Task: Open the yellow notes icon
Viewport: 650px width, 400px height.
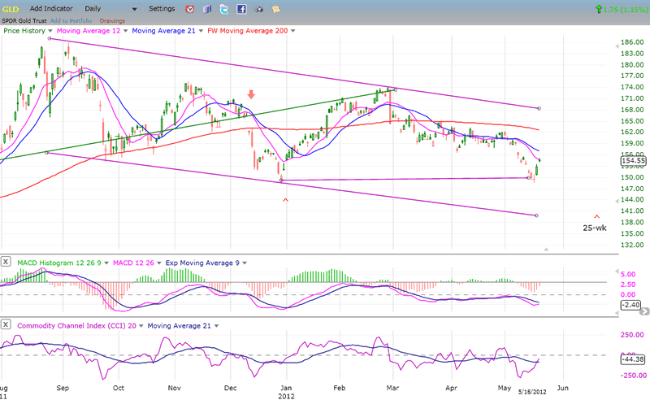Action: (276, 9)
